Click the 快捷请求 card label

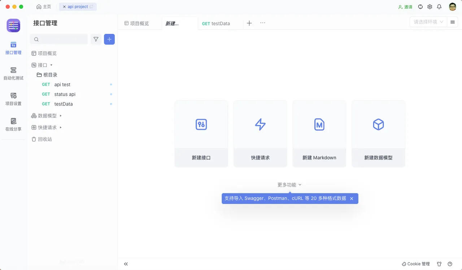click(260, 158)
